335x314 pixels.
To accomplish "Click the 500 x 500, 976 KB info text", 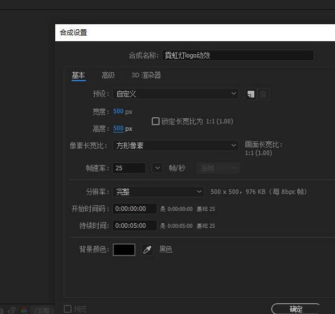I will tap(258, 192).
